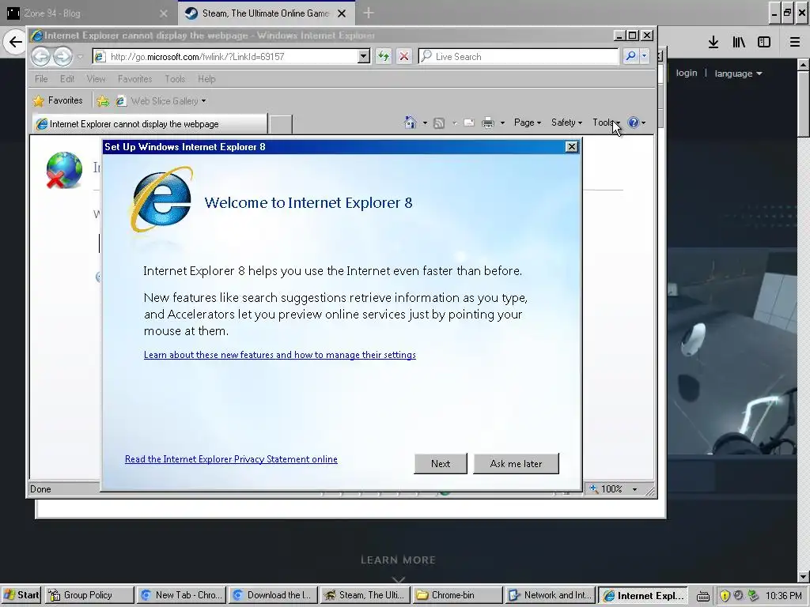Screen dimensions: 810x607
Task: Open the Tools menu in menu bar
Action: click(x=175, y=79)
